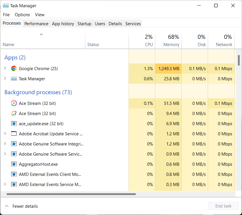Click the horizontal scrollbar thumb
Screen dimensions: 242x215
point(71,194)
